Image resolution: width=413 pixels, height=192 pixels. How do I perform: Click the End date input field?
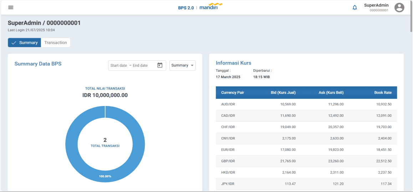(140, 65)
